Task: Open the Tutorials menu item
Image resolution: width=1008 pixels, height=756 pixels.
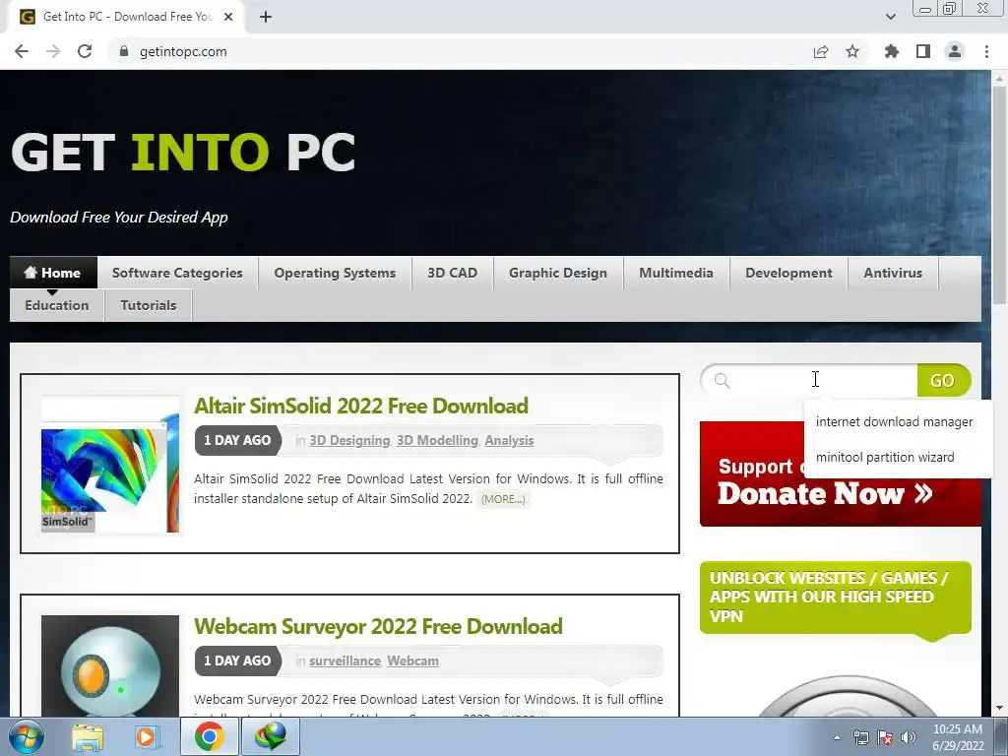Action: 149,305
